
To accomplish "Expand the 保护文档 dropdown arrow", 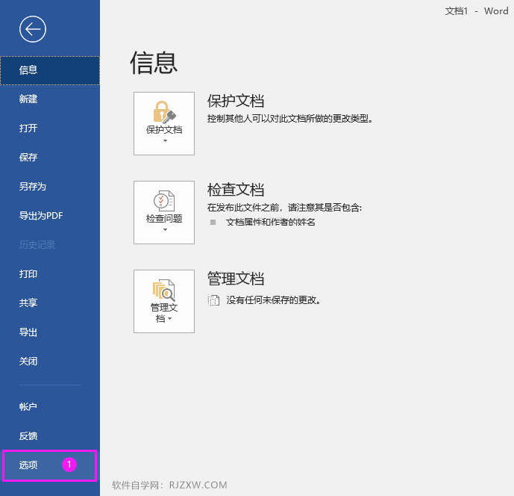I will click(x=165, y=141).
